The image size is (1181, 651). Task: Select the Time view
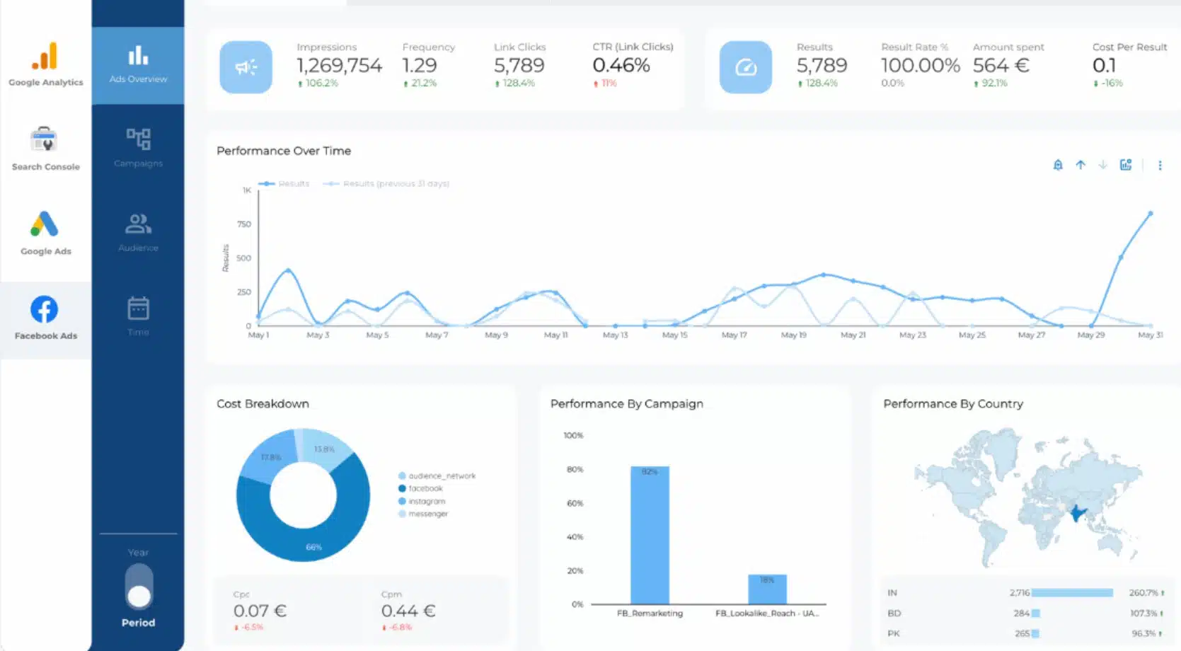coord(137,316)
